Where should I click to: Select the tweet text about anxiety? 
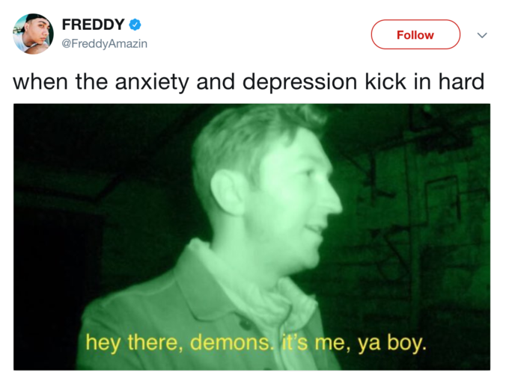point(249,82)
